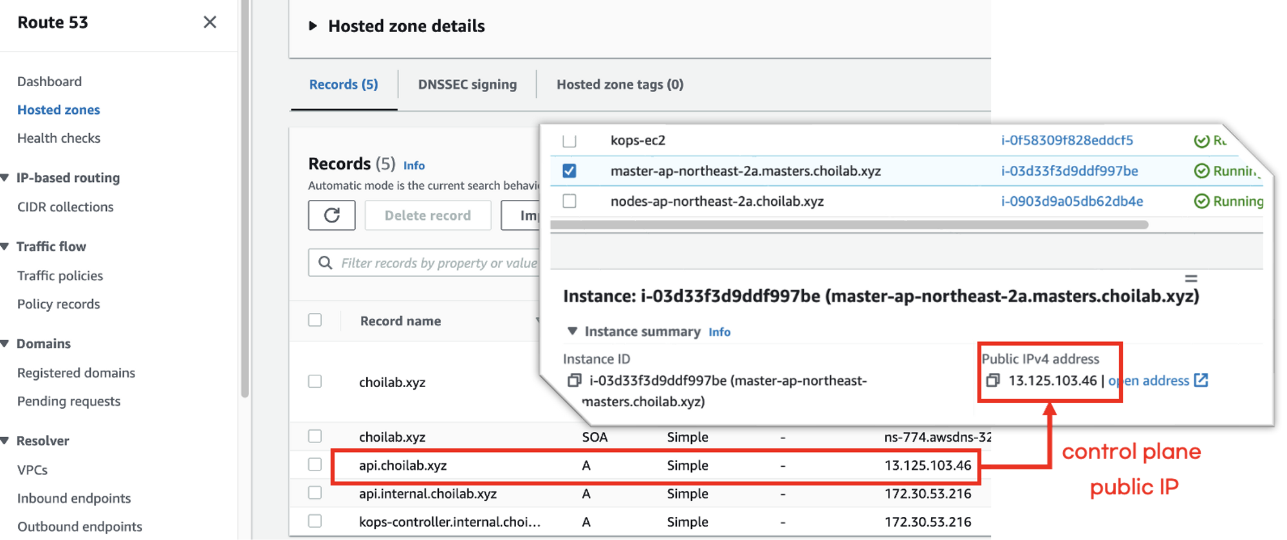This screenshot has height=540, width=1287.
Task: Click the status icon for kops-ec2
Action: (x=1201, y=141)
